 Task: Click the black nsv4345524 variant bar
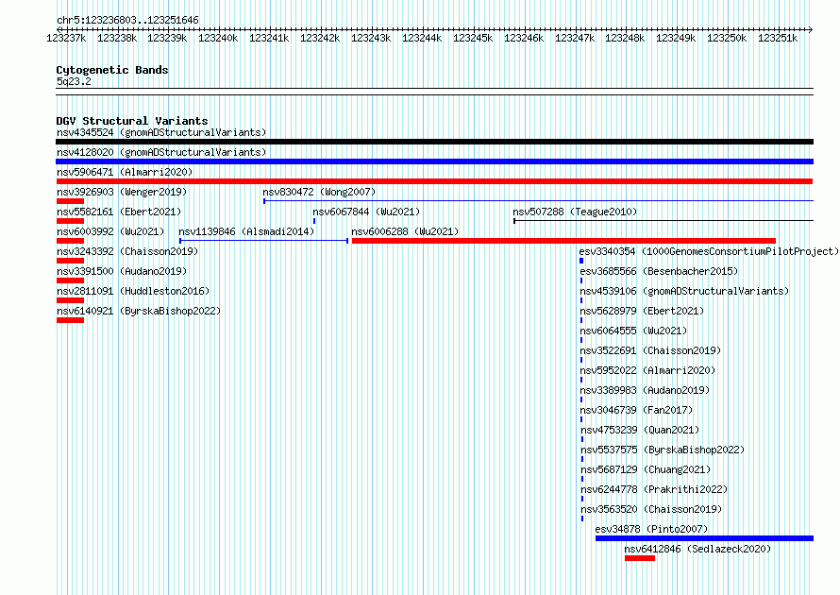click(x=434, y=142)
